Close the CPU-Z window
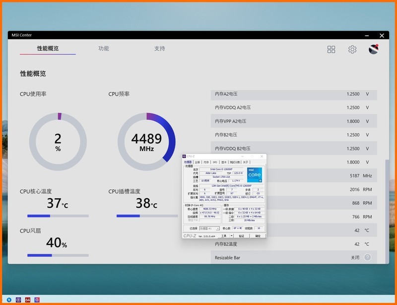This screenshot has height=305, width=397. (262, 156)
